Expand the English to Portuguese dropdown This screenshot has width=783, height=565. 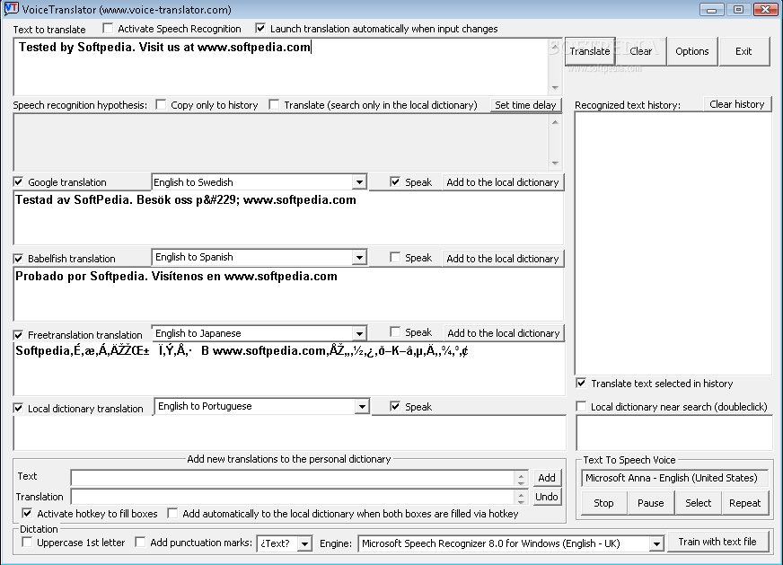coord(362,406)
